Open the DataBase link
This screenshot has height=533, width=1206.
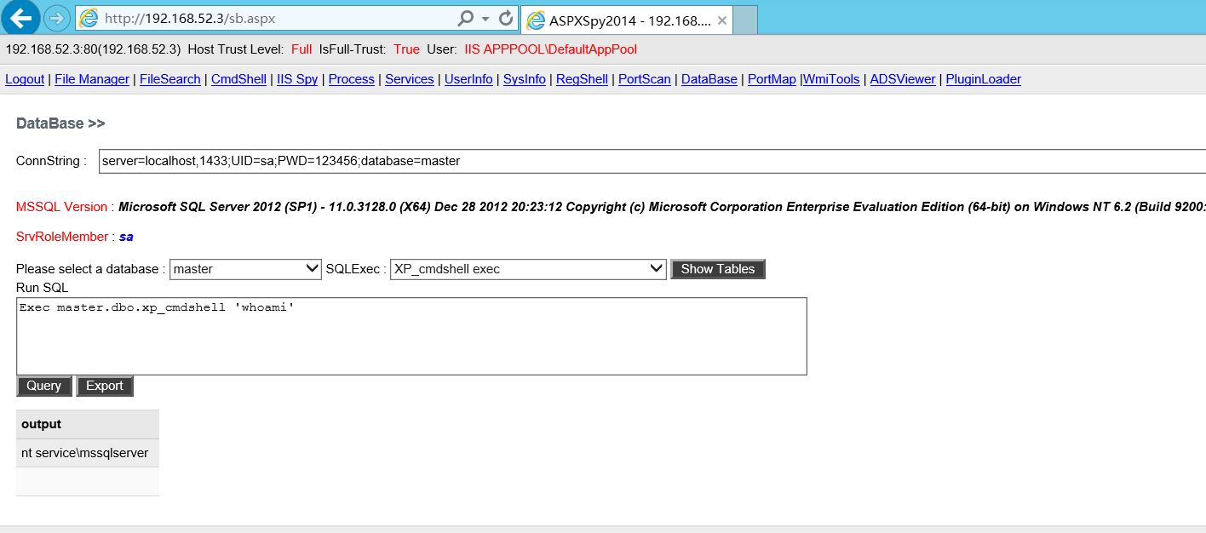(709, 79)
